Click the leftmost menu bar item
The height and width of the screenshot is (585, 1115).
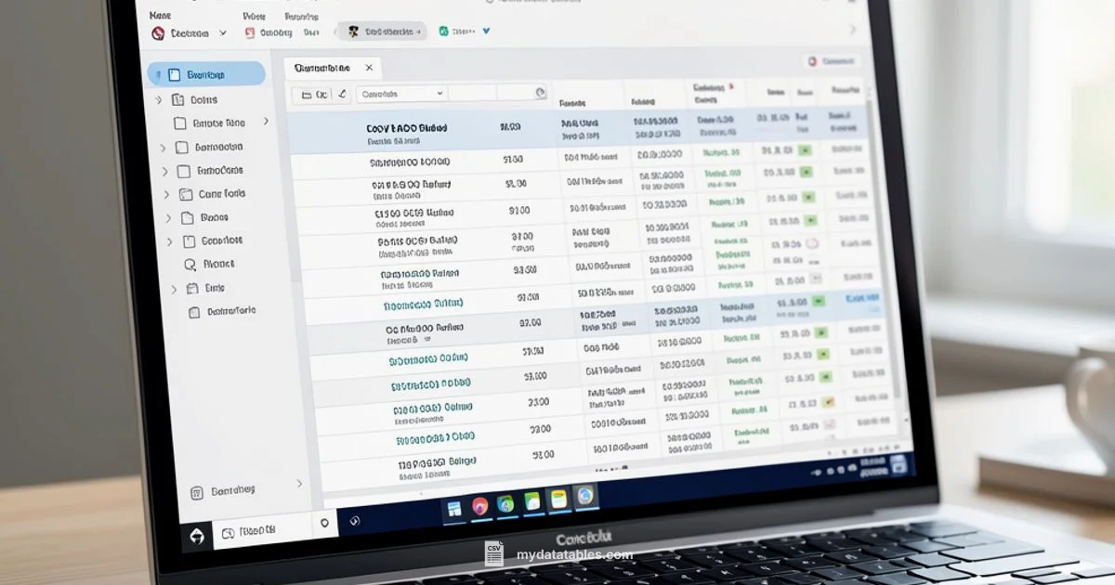pos(160,15)
